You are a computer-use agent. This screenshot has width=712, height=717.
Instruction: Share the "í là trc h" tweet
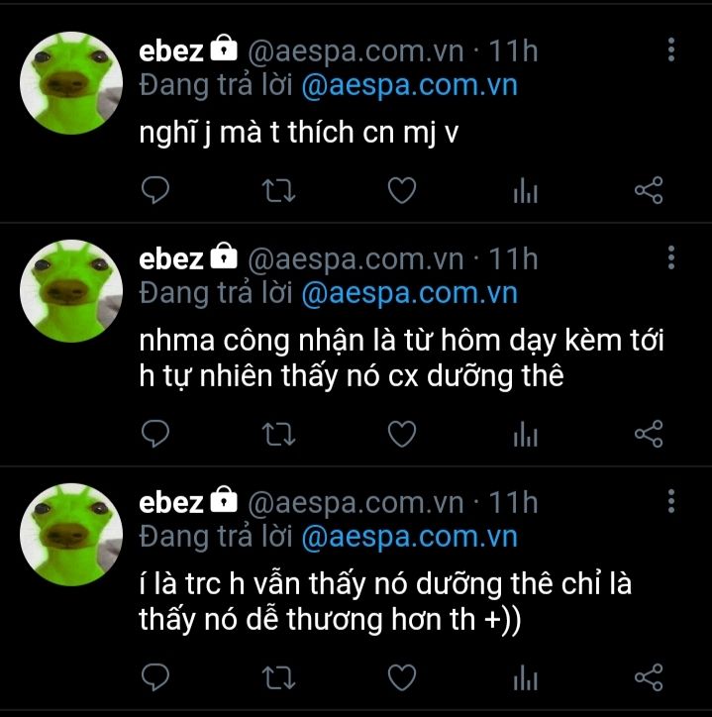(x=649, y=676)
